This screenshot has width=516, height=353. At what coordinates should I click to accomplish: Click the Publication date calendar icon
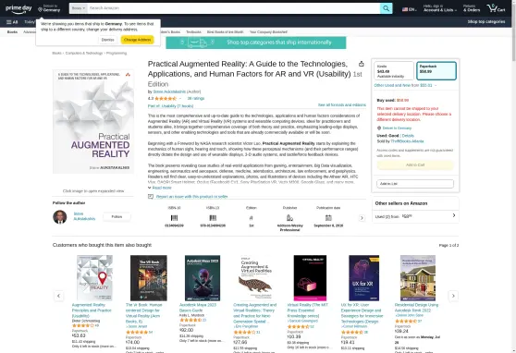click(x=328, y=218)
